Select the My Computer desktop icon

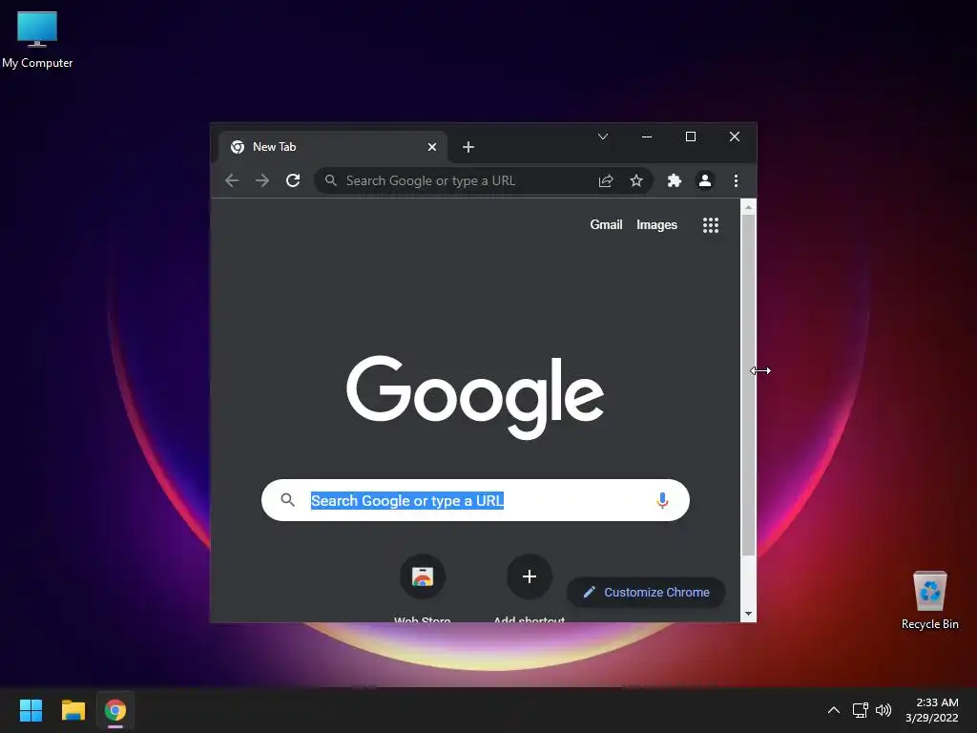click(x=37, y=40)
